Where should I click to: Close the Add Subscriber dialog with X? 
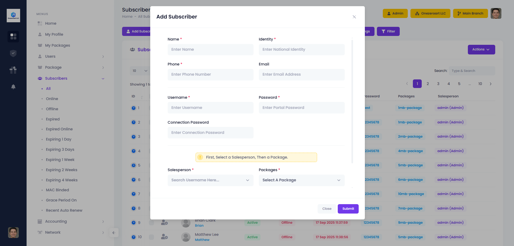tap(354, 17)
